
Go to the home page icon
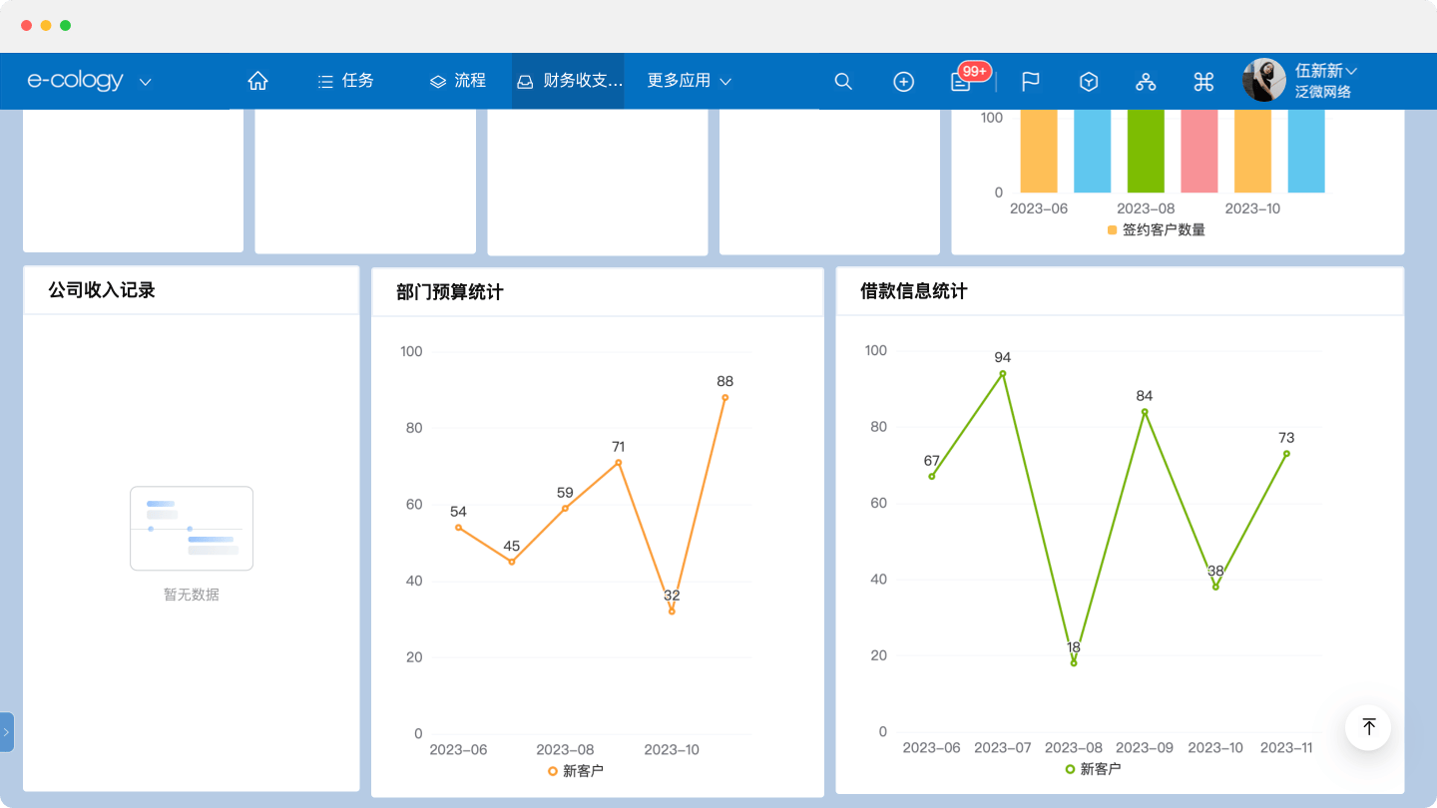coord(258,81)
